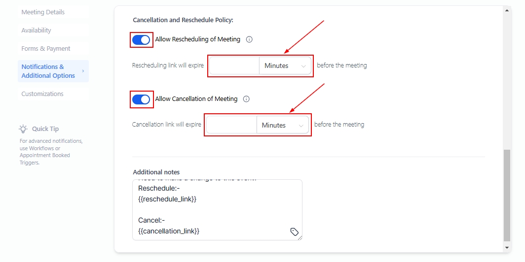The image size is (525, 262).
Task: Disable the Allow Cancellation of Meeting switch
Action: point(141,99)
